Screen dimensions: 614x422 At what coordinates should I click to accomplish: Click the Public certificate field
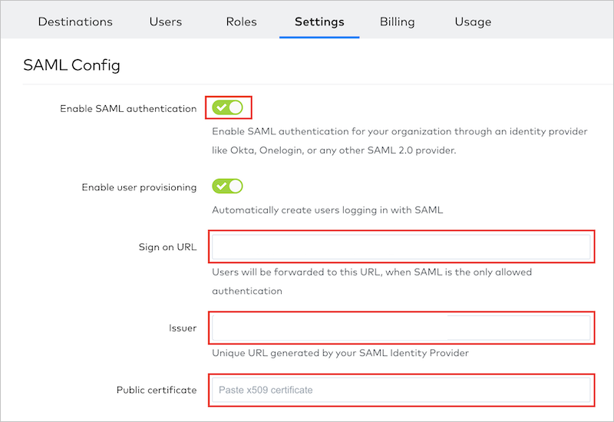pyautogui.click(x=401, y=390)
